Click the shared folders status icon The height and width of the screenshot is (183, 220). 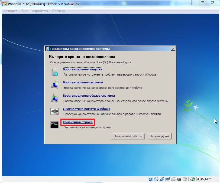(173, 179)
